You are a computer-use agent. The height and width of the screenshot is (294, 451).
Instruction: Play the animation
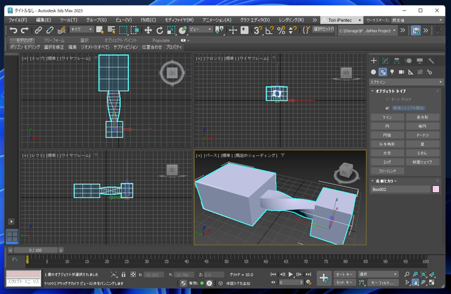coord(290,274)
